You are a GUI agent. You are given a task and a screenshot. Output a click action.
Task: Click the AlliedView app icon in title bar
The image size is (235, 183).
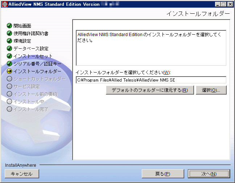(5, 4)
